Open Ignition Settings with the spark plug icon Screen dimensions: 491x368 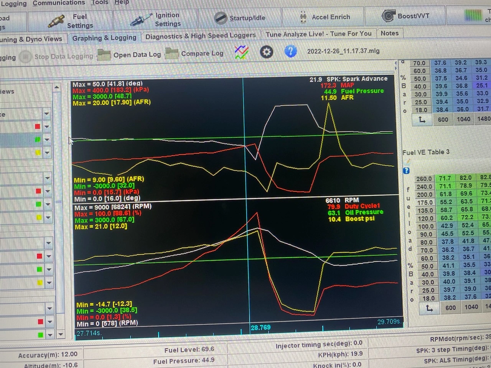(155, 20)
